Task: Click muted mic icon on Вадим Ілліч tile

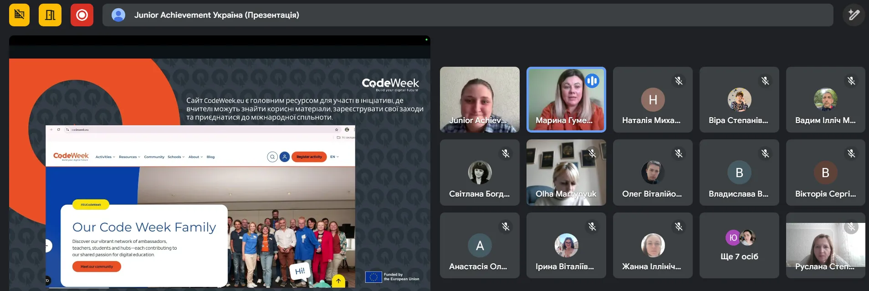Action: (x=851, y=81)
